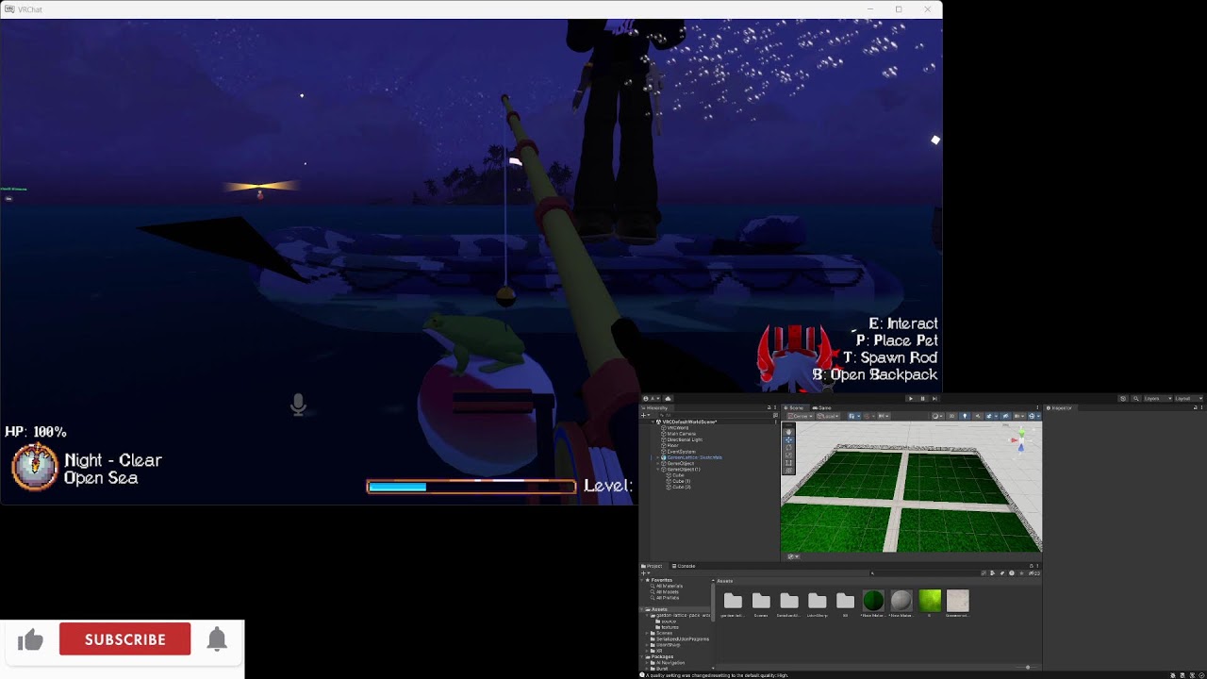This screenshot has height=679, width=1207.
Task: Toggle 2D view mode in scene view
Action: 951,416
